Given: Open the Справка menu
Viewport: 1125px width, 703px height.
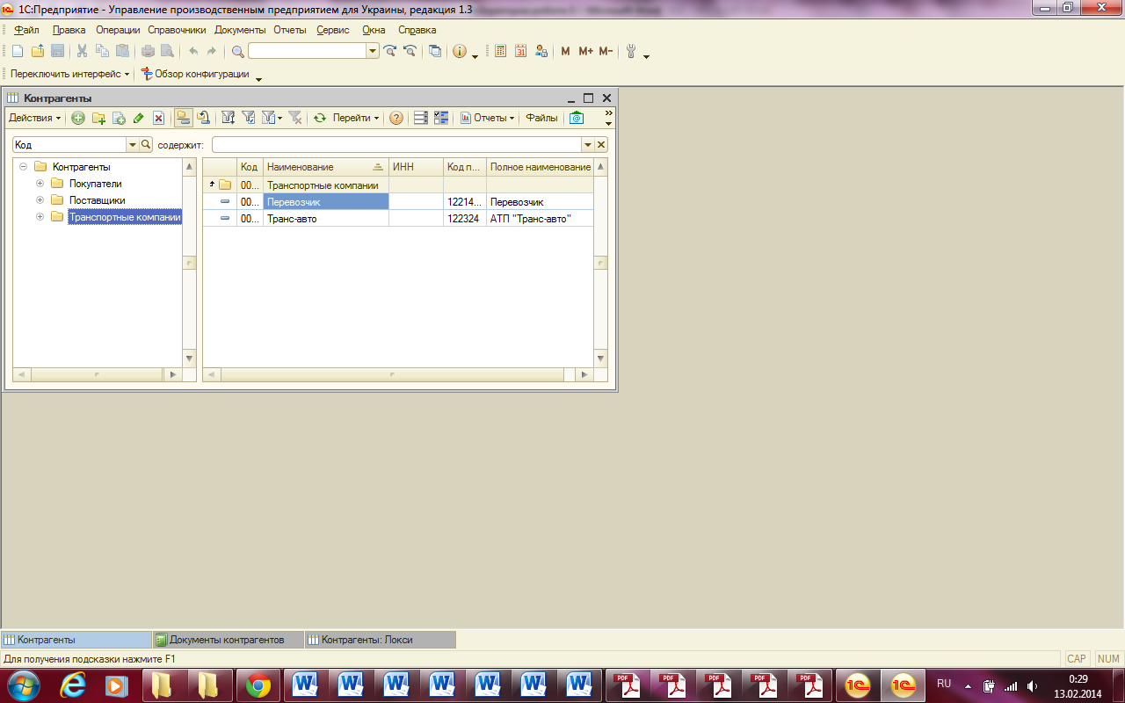Looking at the screenshot, I should tap(417, 30).
